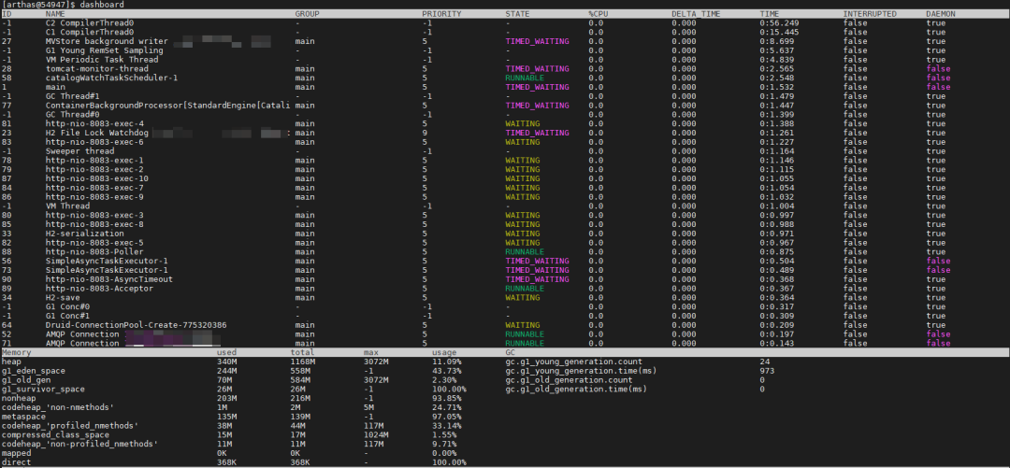This screenshot has width=1010, height=468.
Task: Click the "compressed_class_space" row label
Action: (x=55, y=435)
